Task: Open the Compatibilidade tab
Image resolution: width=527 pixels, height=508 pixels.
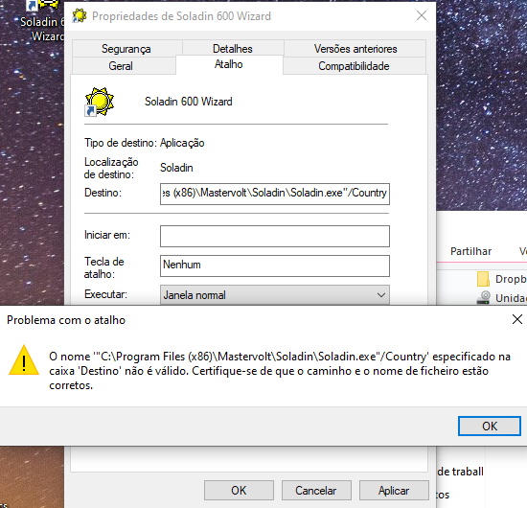Action: [x=354, y=65]
